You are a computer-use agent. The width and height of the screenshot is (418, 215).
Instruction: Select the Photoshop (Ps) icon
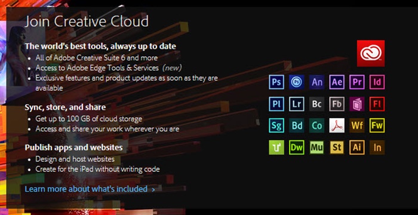coord(276,82)
